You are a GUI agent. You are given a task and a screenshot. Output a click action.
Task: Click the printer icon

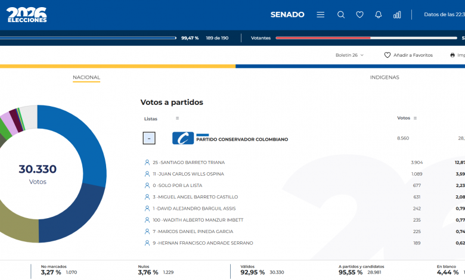tap(452, 55)
